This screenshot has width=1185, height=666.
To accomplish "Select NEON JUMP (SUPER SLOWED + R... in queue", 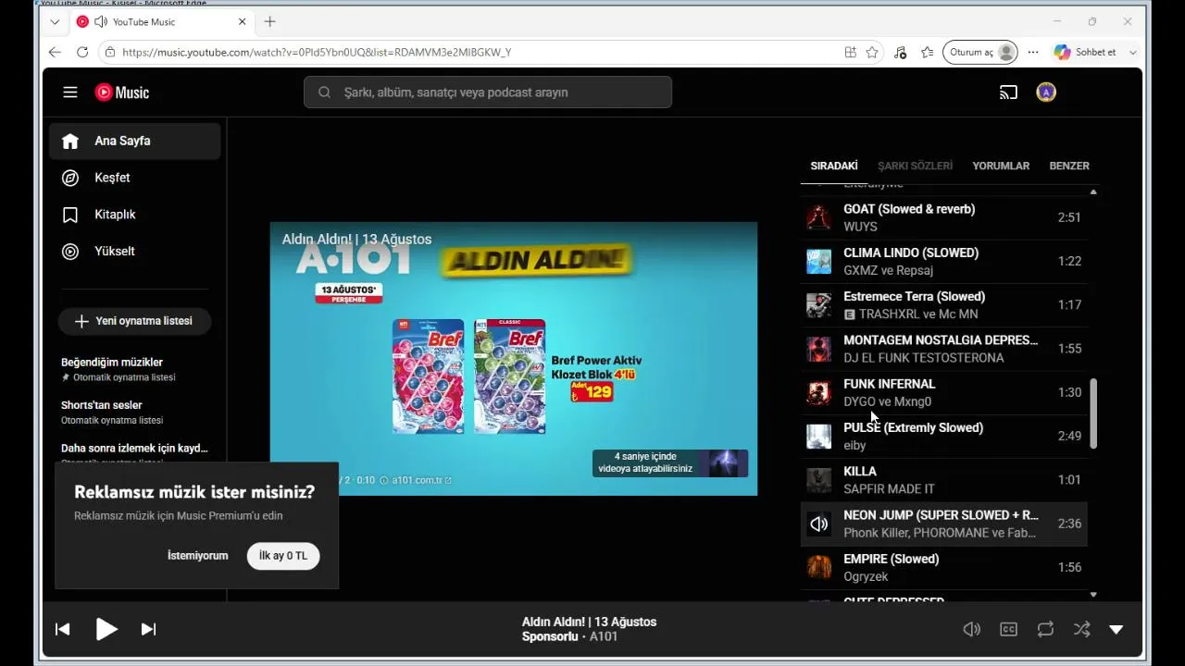I will 944,524.
